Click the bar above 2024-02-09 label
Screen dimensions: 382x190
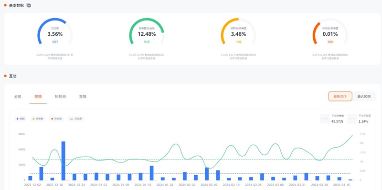(x=207, y=174)
